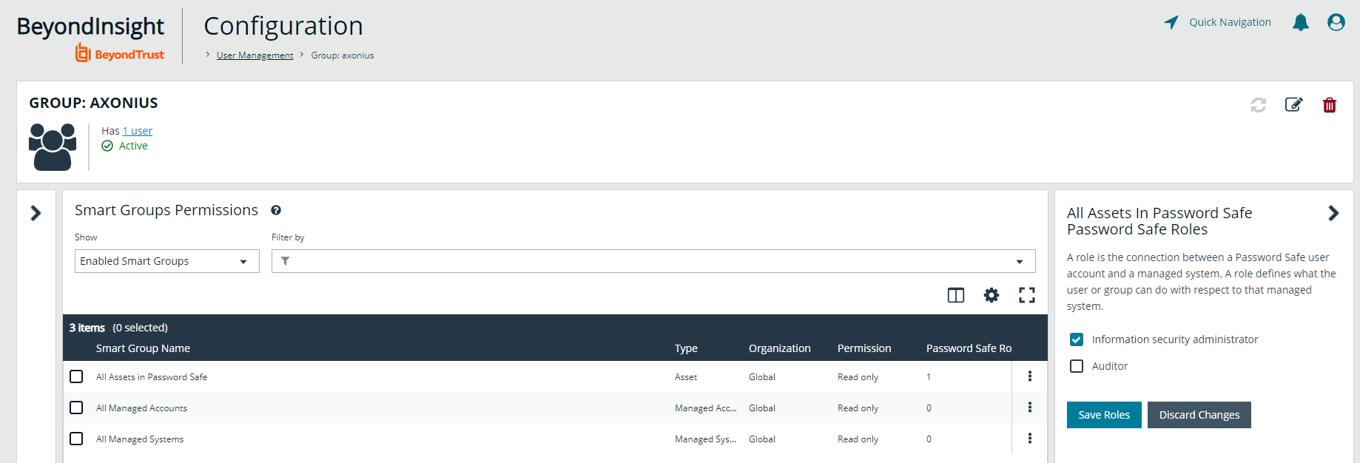Edit the axonius group
The image size is (1360, 463).
(1294, 104)
